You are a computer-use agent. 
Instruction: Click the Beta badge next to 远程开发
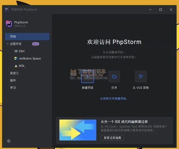[36, 44]
